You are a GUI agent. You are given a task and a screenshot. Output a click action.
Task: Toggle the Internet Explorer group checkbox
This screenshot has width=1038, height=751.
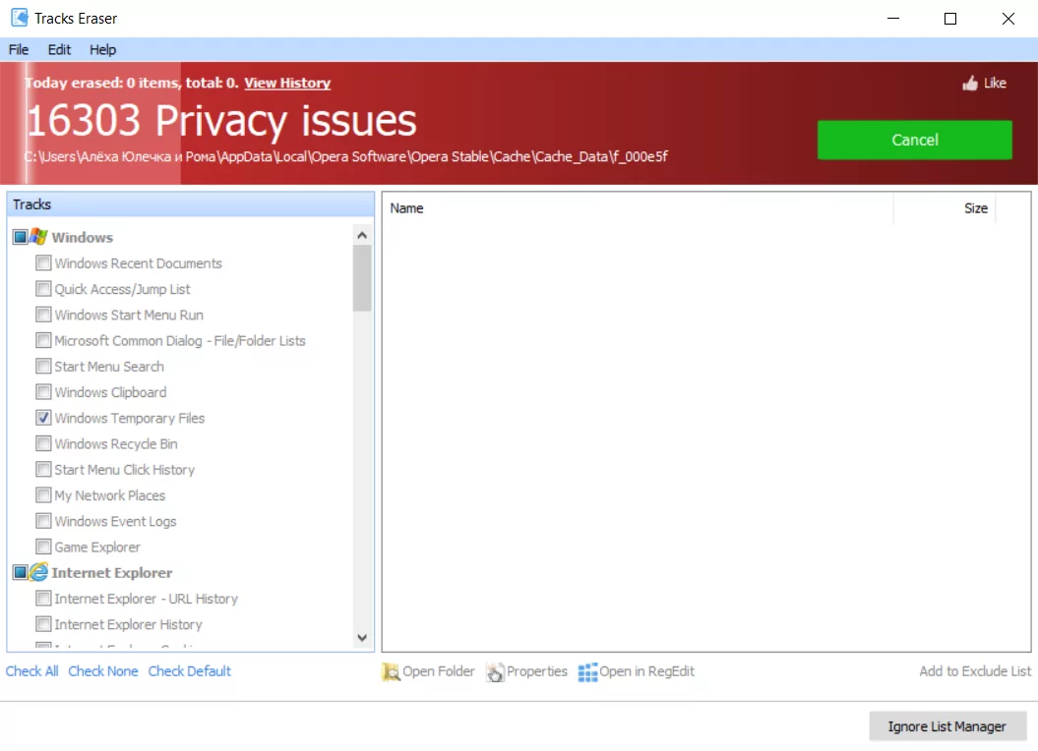[21, 572]
